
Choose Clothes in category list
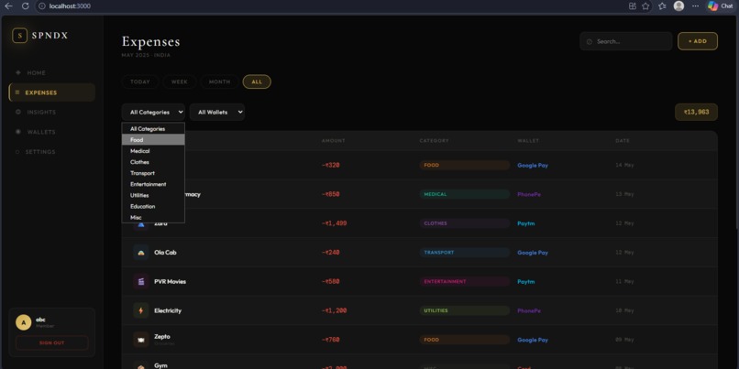[x=153, y=162]
